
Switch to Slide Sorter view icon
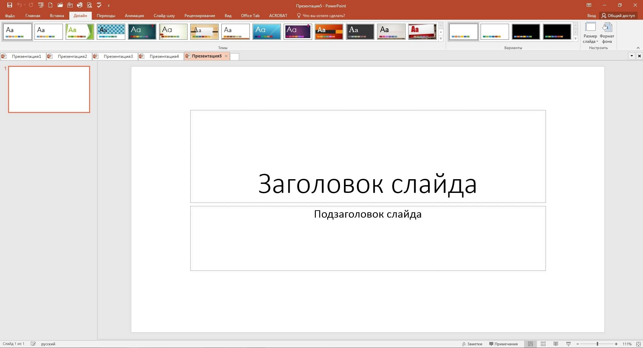pos(543,344)
